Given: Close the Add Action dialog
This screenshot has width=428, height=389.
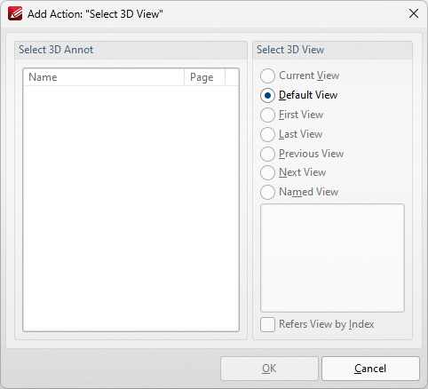Looking at the screenshot, I should (x=414, y=13).
